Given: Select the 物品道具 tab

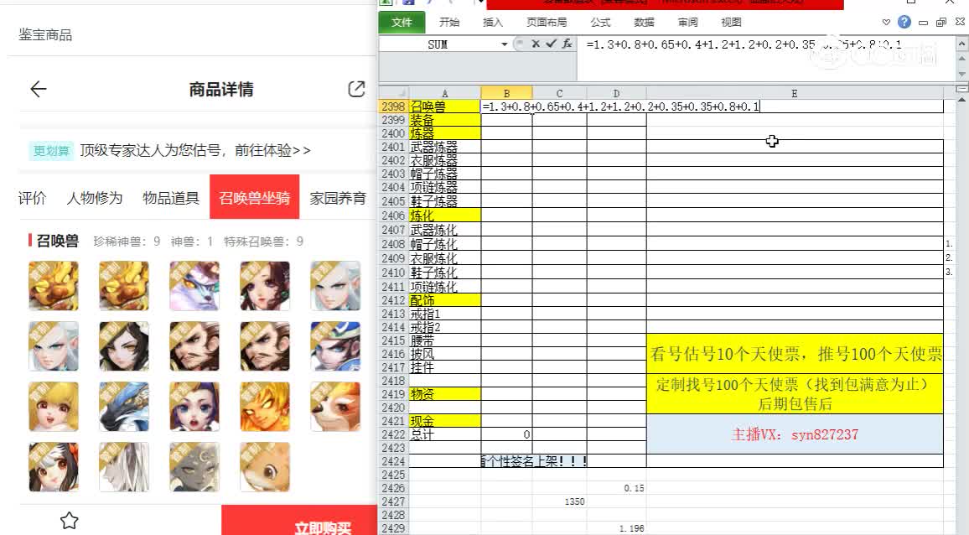Looking at the screenshot, I should (x=171, y=198).
